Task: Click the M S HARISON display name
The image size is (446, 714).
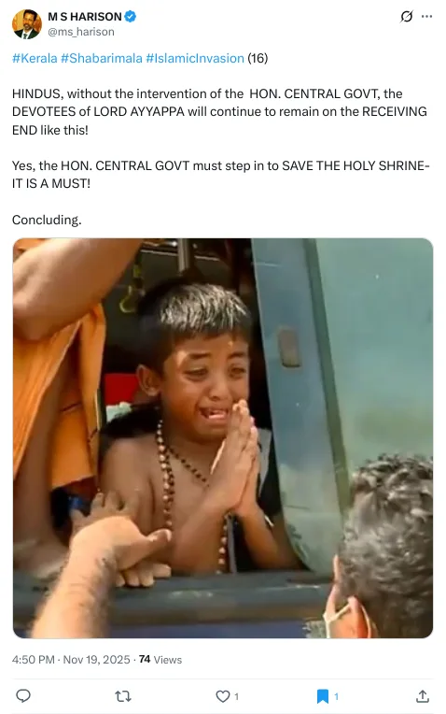Action: pos(85,17)
